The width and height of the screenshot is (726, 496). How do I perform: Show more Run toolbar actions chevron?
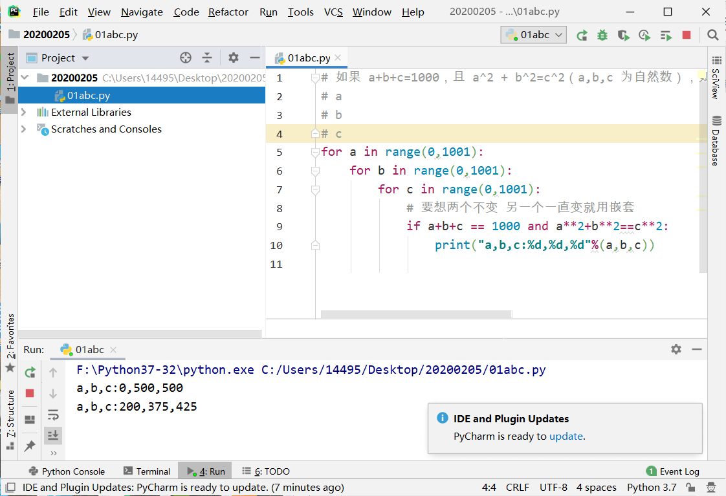(53, 453)
